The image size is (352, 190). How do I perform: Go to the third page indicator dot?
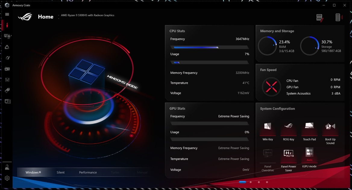point(259,182)
